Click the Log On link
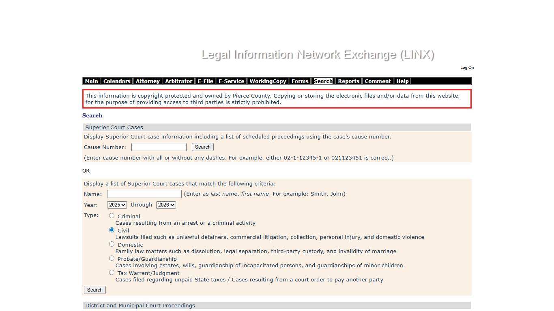 [467, 68]
